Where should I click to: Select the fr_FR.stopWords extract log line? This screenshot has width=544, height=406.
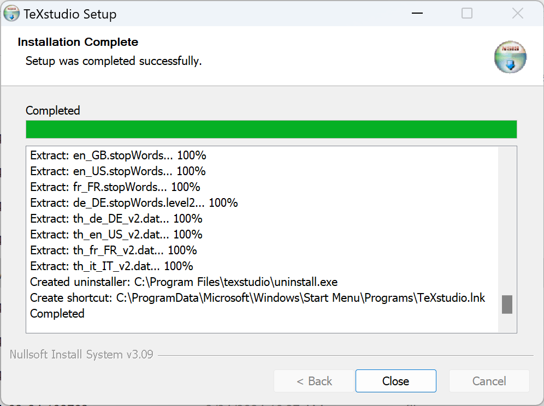pyautogui.click(x=115, y=187)
